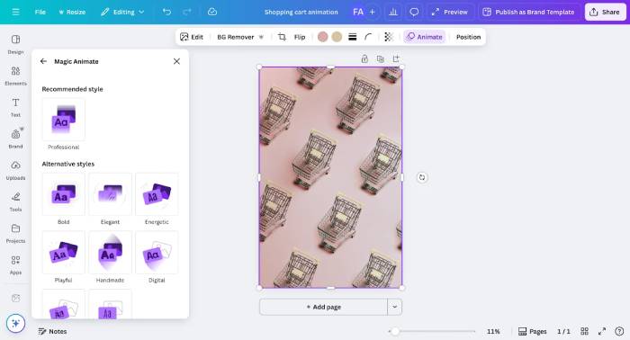Open the Tools sidebar tab
The width and height of the screenshot is (630, 340).
click(15, 201)
